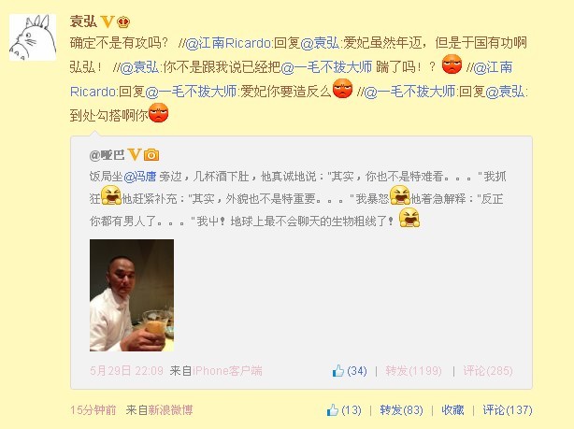
Task: Open the Totoro avatar profile picture
Action: pyautogui.click(x=33, y=37)
